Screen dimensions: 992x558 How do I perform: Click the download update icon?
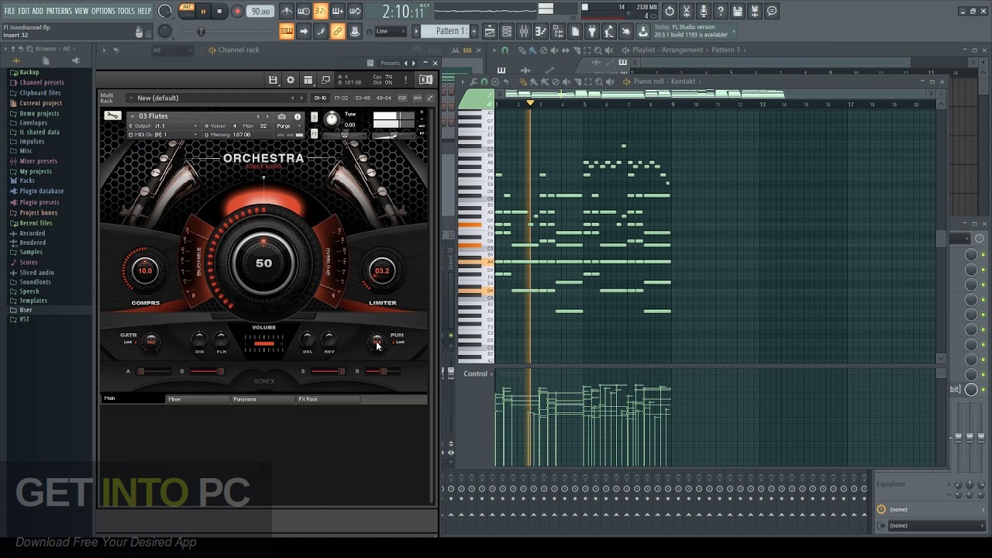click(x=643, y=31)
